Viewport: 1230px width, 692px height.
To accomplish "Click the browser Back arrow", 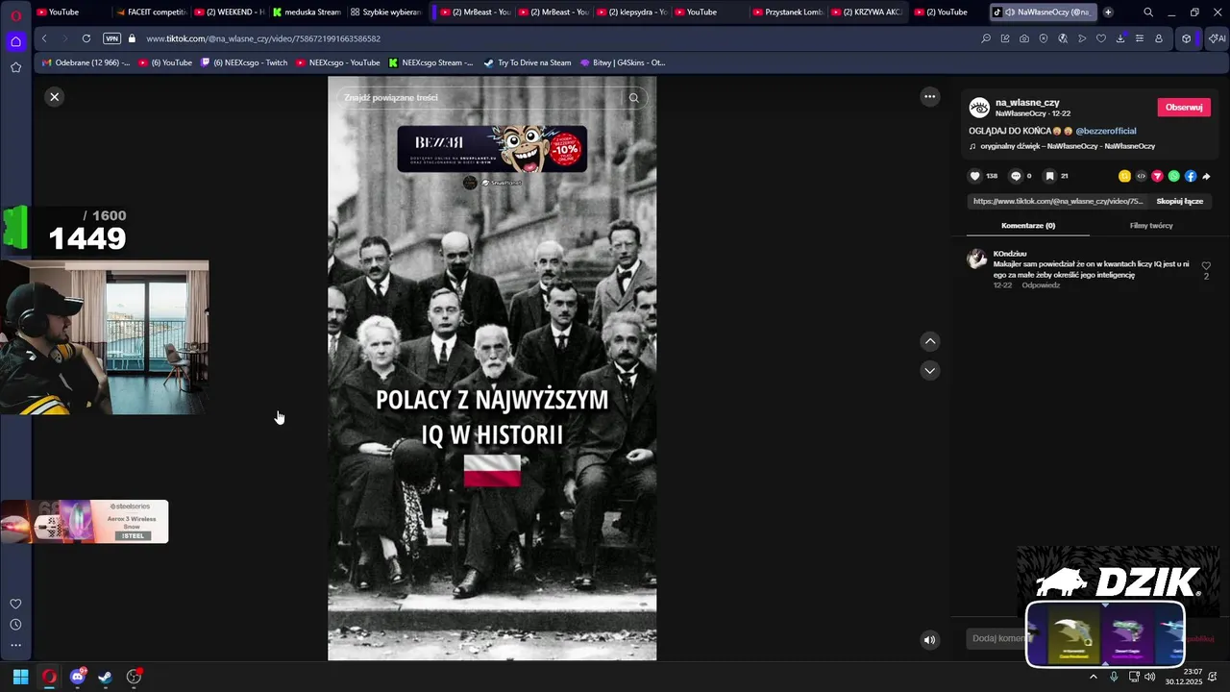I will (44, 38).
